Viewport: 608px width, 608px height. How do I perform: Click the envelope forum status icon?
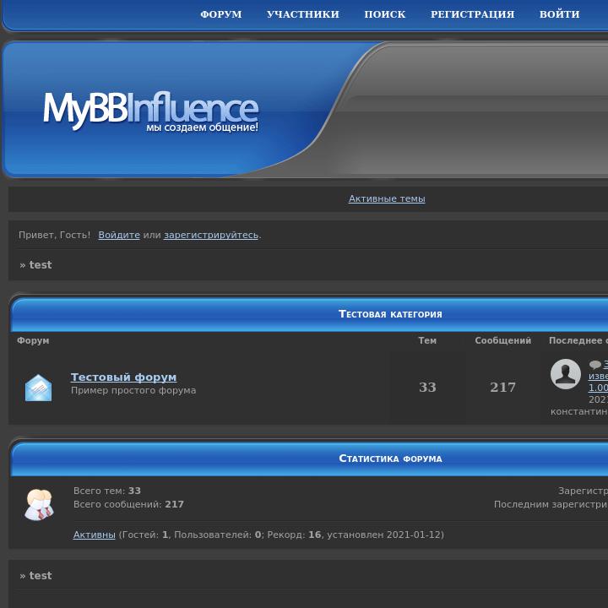pyautogui.click(x=38, y=388)
